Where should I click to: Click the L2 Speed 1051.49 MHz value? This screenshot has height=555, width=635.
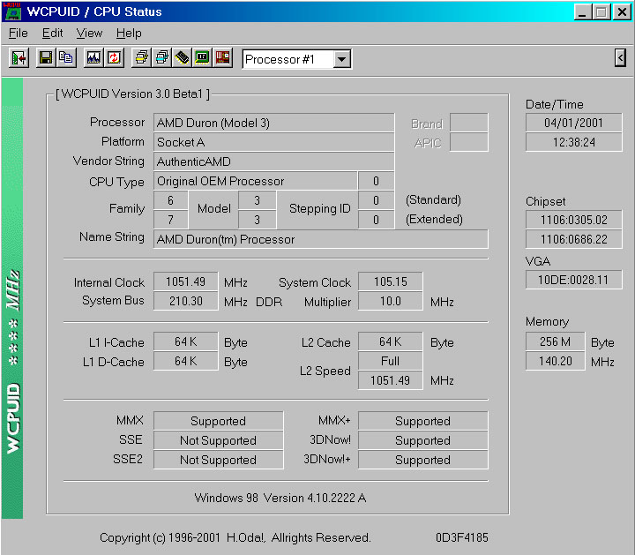coord(391,380)
